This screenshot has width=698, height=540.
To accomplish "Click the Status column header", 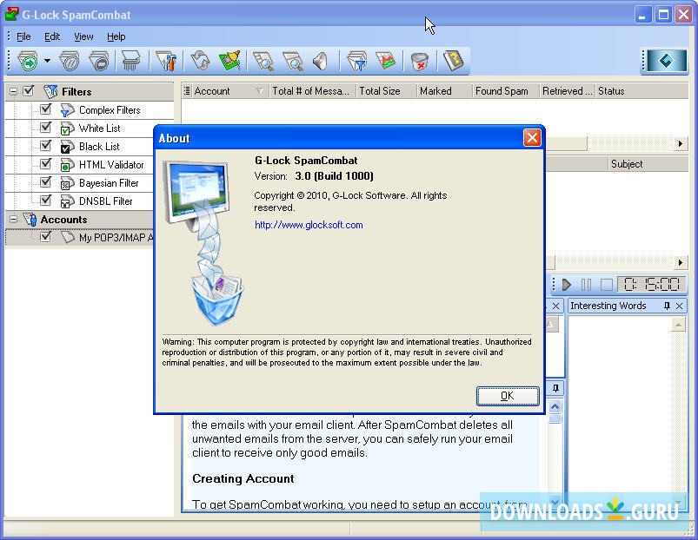I will tap(642, 91).
